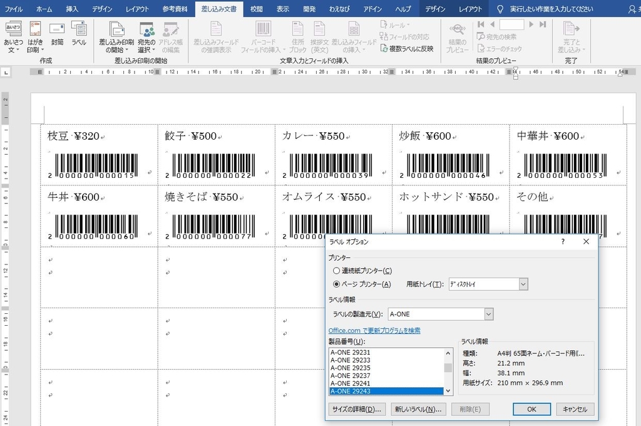This screenshot has width=641, height=426.
Task: Select A-ONE 29235 in product list
Action: coord(386,368)
